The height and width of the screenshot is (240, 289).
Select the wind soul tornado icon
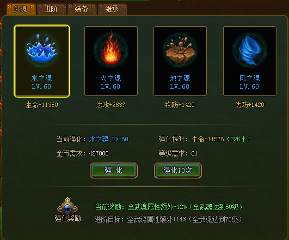(250, 50)
